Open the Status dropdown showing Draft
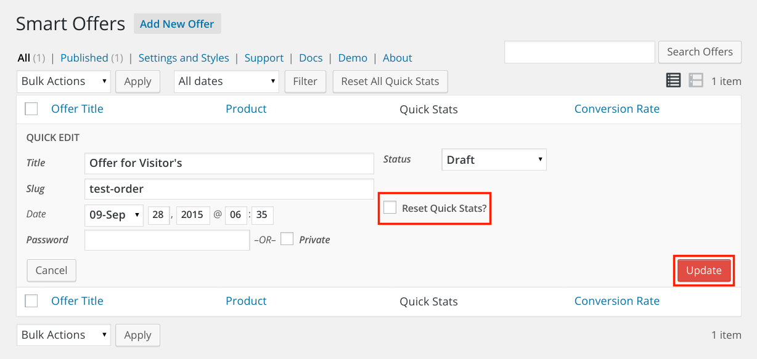 pos(494,159)
